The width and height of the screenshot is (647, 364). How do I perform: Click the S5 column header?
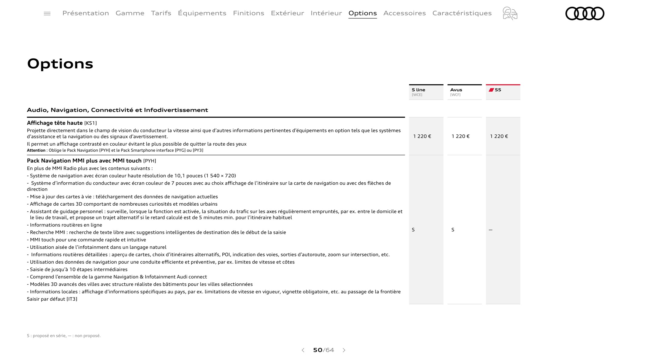point(503,92)
